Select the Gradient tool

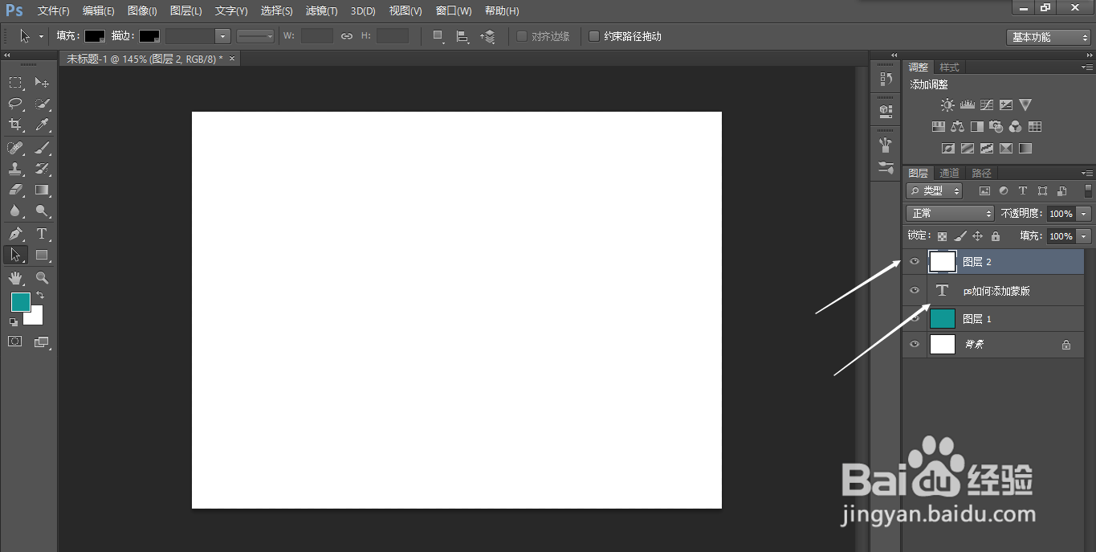click(x=42, y=190)
